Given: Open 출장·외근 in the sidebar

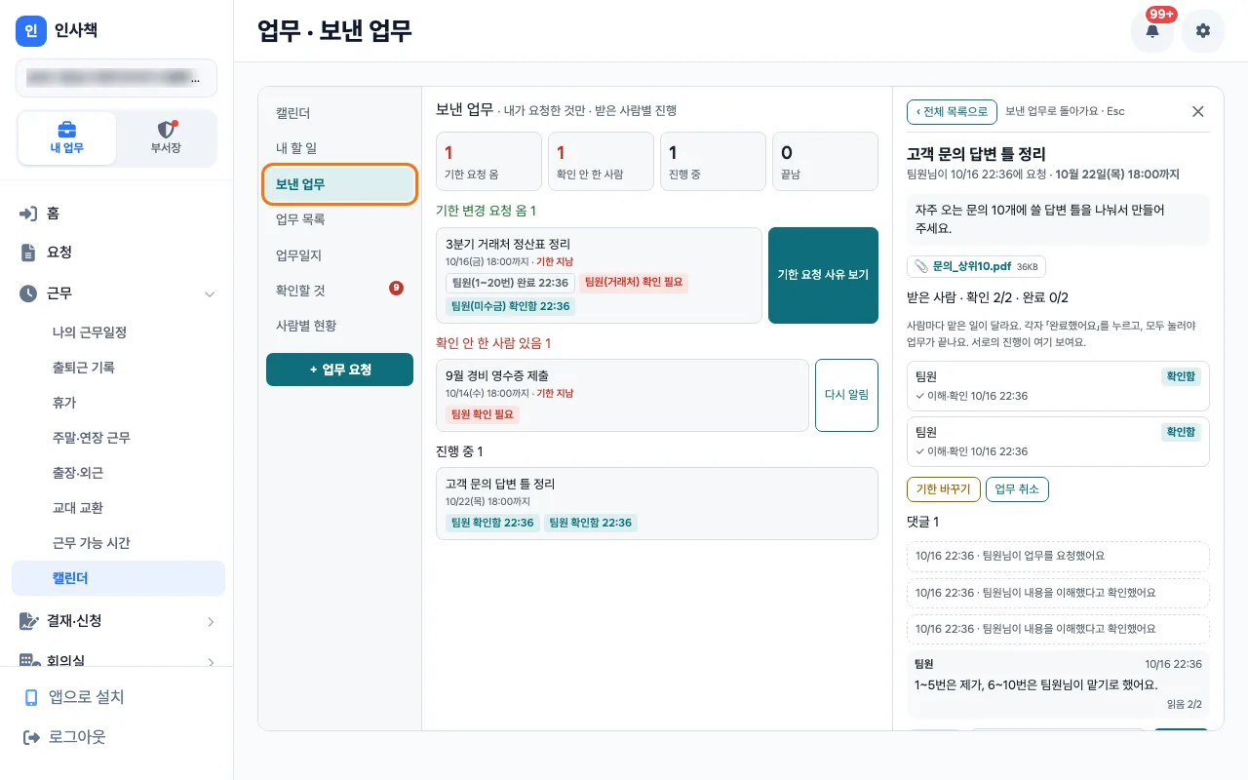Looking at the screenshot, I should click(118, 473).
